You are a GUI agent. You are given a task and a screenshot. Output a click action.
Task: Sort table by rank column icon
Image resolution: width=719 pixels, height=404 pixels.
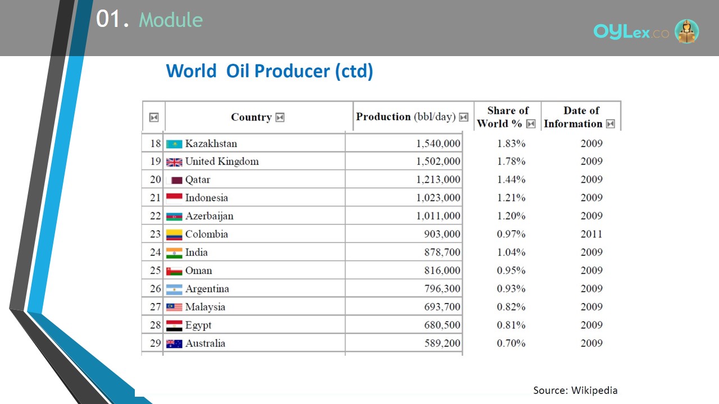pos(153,117)
